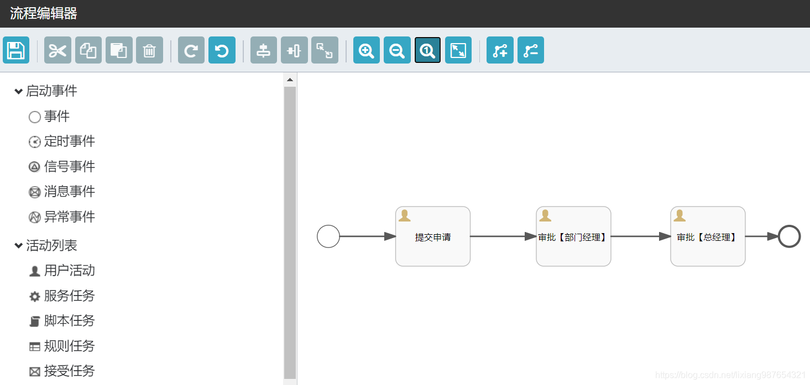Click the 服务任务 label text

point(70,296)
